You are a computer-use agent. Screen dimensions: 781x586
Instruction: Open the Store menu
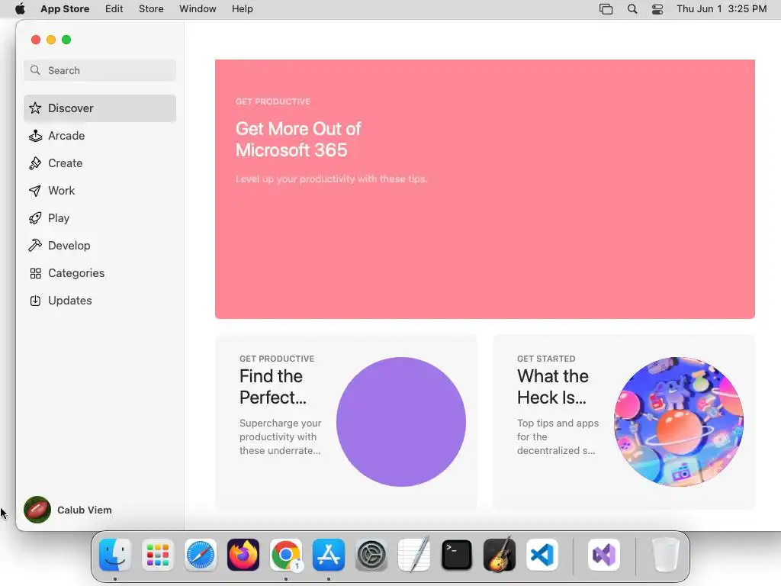tap(151, 9)
